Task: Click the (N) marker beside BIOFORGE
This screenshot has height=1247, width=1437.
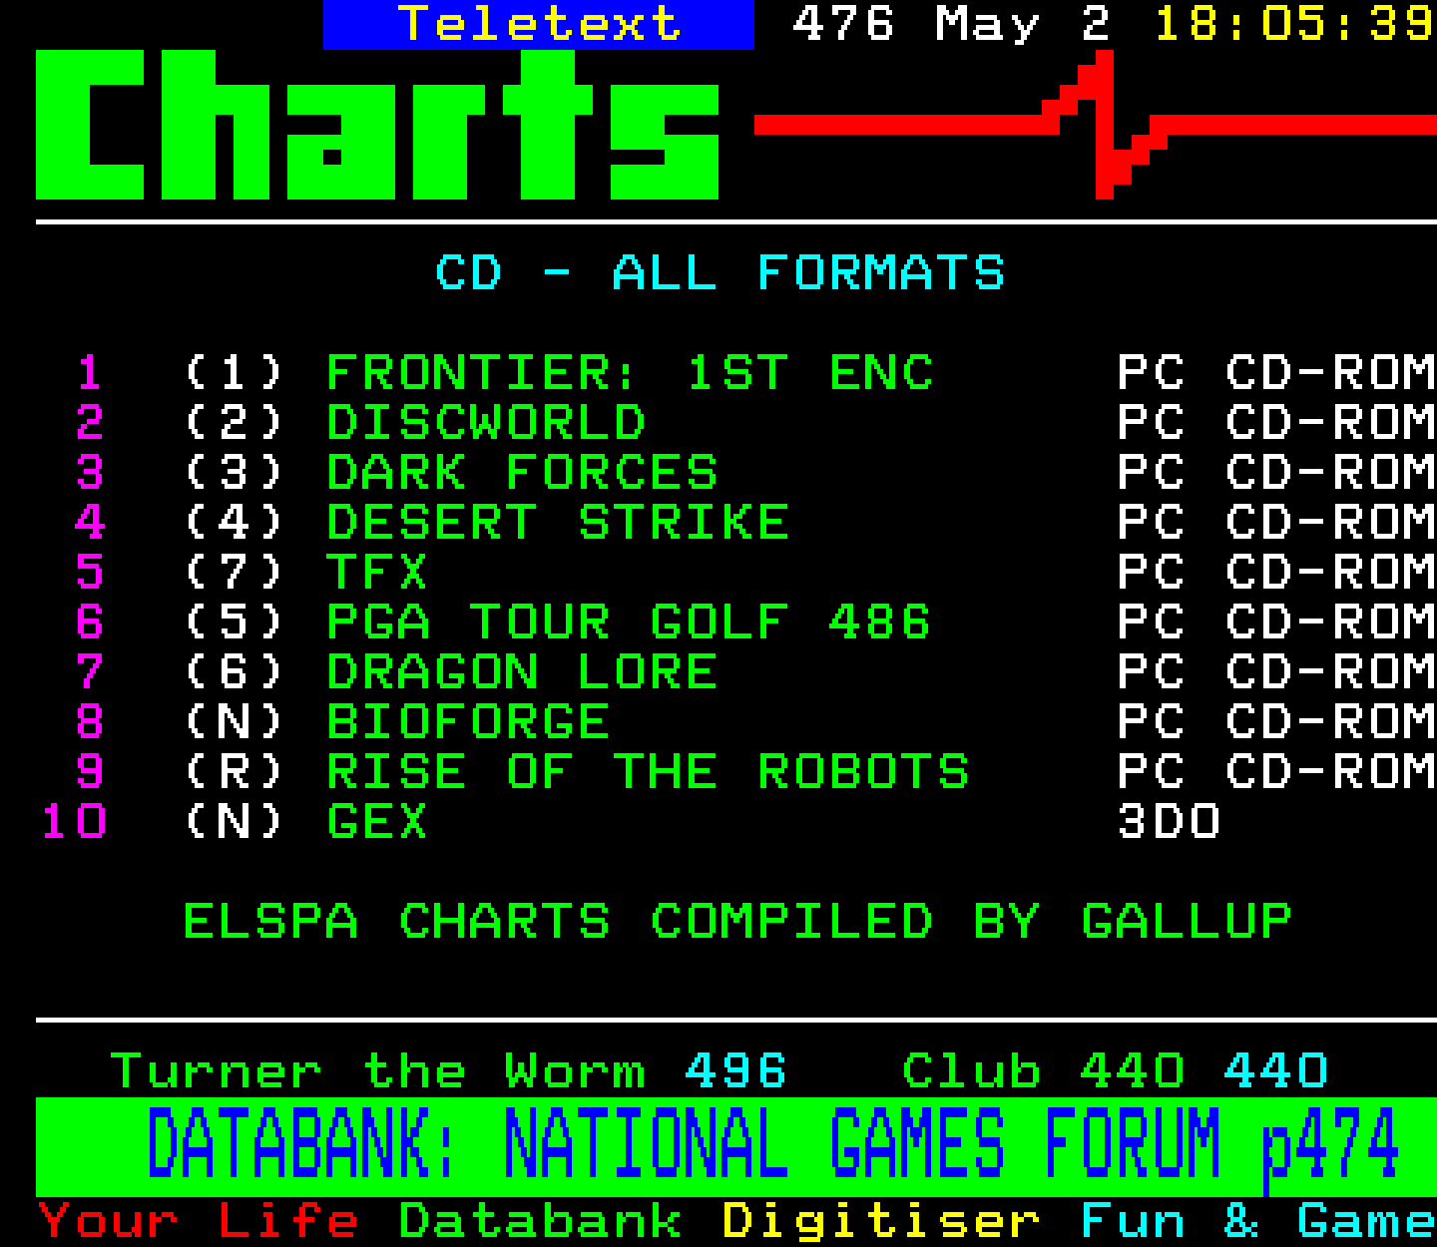Action: [x=235, y=722]
